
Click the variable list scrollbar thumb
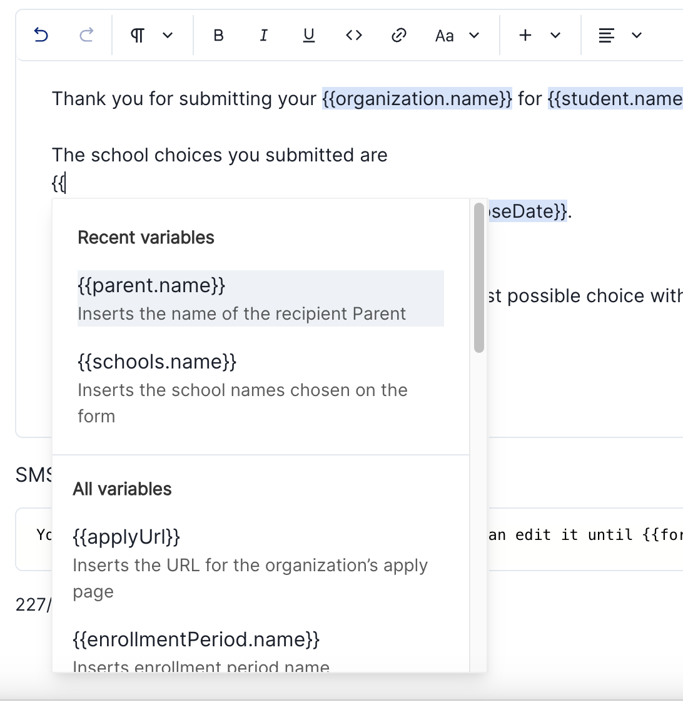point(479,278)
